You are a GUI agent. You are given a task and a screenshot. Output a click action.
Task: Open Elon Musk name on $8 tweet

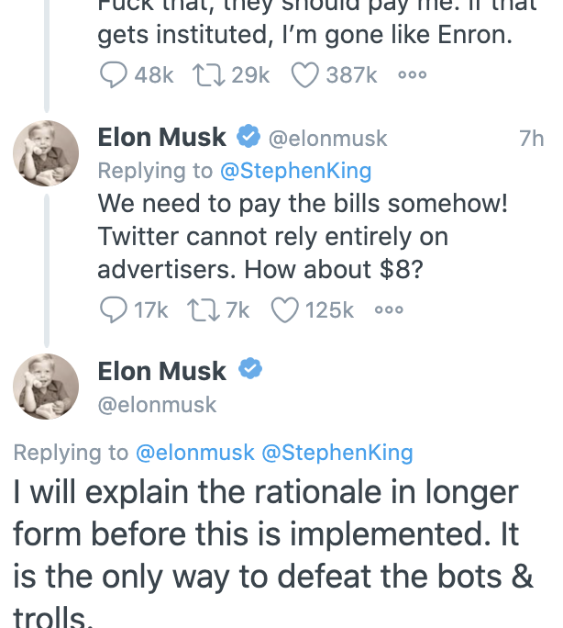tap(161, 138)
